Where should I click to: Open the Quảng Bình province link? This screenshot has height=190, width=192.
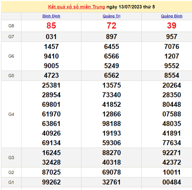coord(171,16)
